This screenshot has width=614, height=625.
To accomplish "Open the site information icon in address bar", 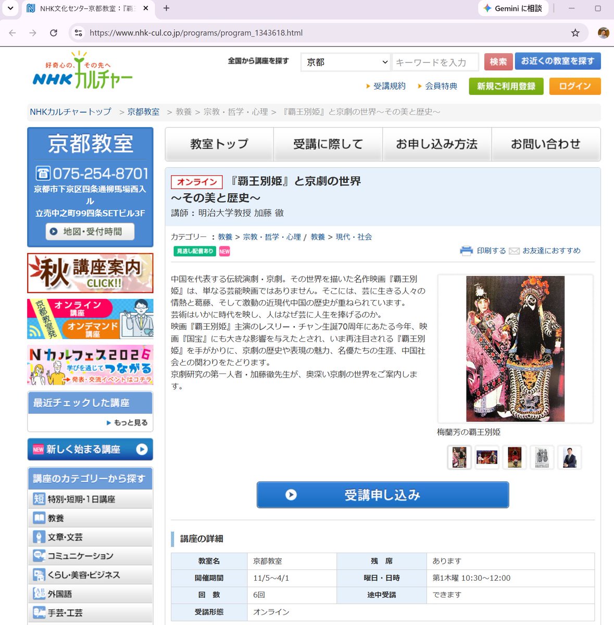I will coord(78,33).
